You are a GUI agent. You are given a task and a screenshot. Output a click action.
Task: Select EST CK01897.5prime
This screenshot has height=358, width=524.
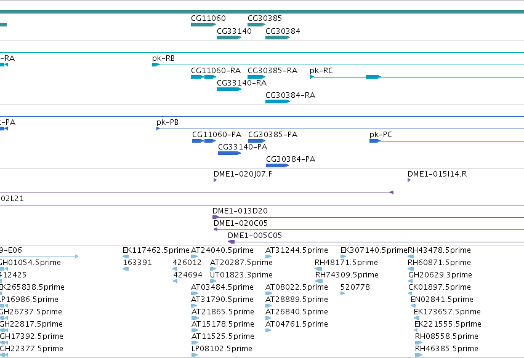point(410,294)
